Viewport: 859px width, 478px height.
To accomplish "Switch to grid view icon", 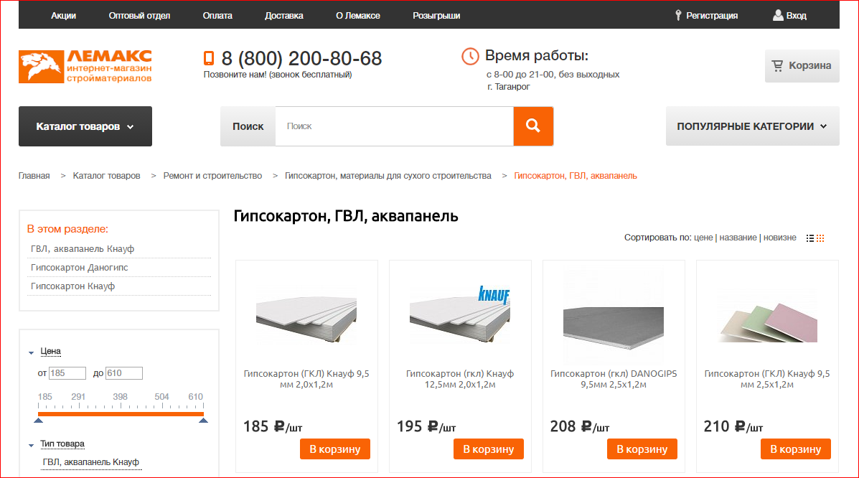I will coord(820,238).
